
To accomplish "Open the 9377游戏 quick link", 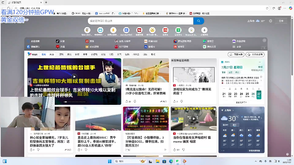I will click(121, 47).
